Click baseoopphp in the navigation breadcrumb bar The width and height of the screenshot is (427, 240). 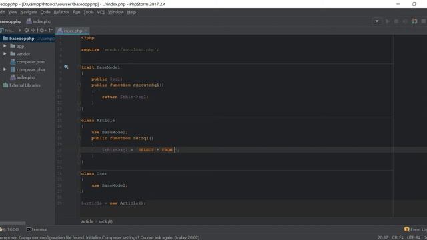point(11,21)
